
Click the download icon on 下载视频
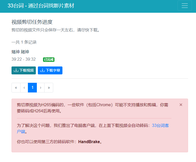coord(16,70)
